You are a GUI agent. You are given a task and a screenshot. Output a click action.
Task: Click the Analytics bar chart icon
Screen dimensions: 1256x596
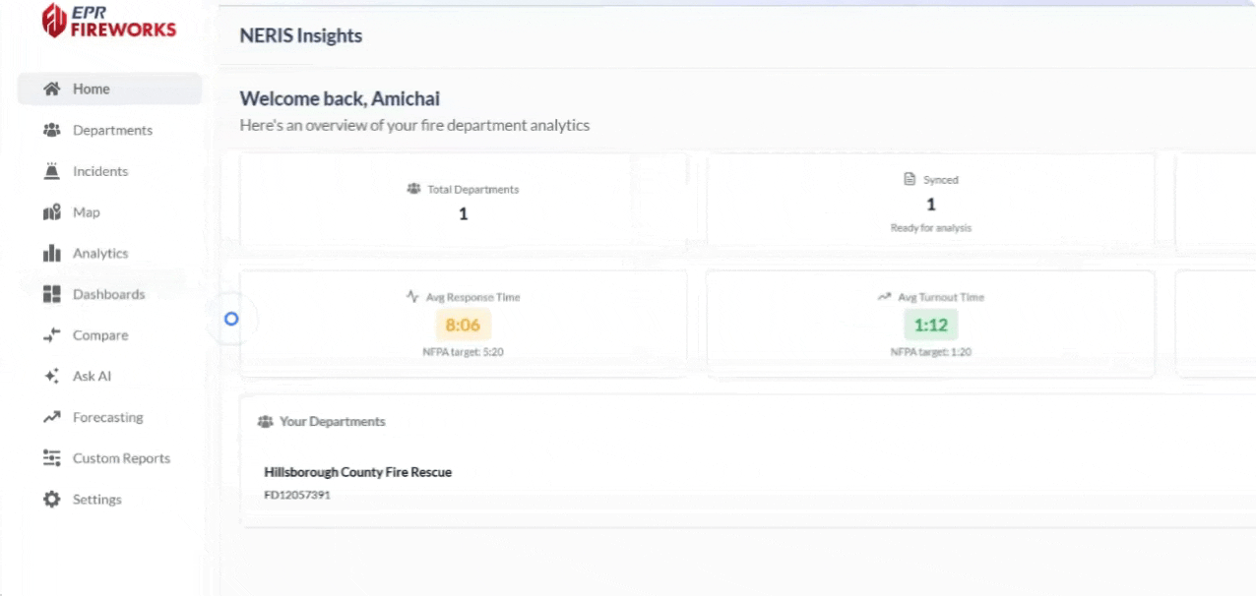(x=52, y=254)
